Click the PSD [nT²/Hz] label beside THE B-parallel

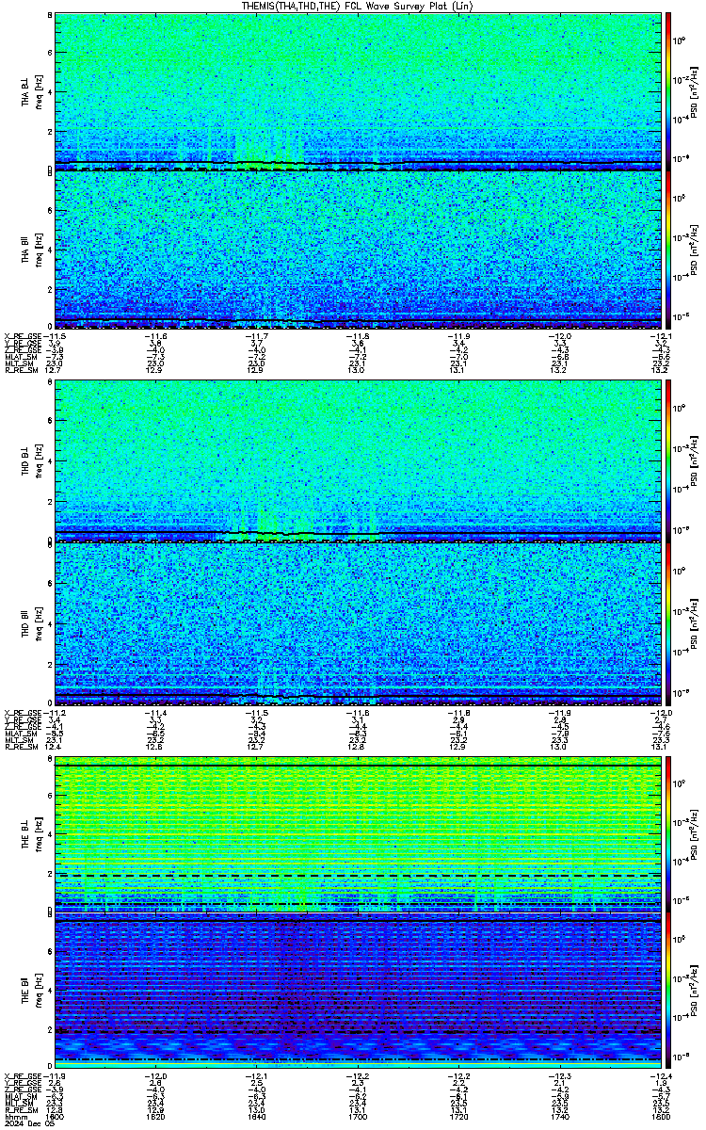(x=694, y=992)
